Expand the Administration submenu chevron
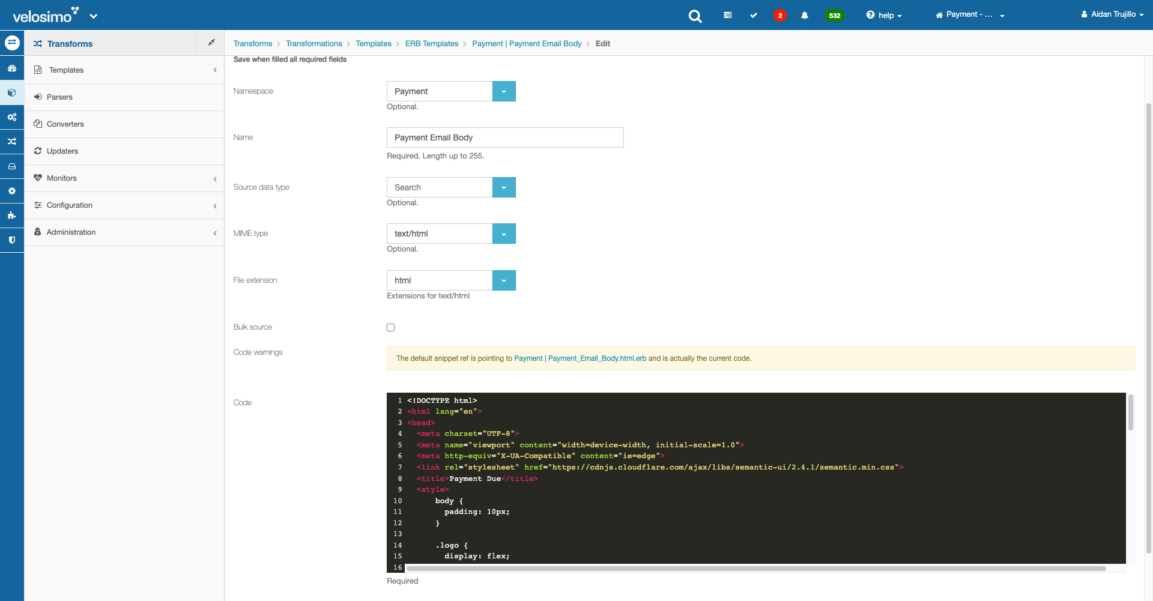Viewport: 1153px width, 601px height. (x=215, y=233)
